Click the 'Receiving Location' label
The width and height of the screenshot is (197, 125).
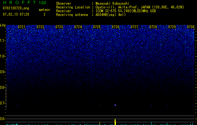tap(73, 7)
